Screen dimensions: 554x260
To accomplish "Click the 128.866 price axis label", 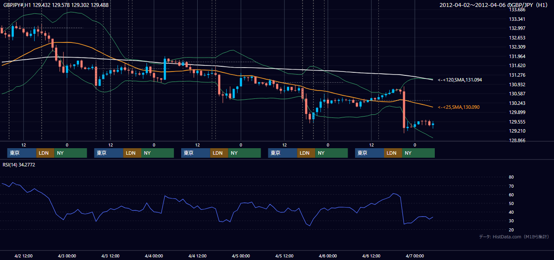I will tap(518, 140).
